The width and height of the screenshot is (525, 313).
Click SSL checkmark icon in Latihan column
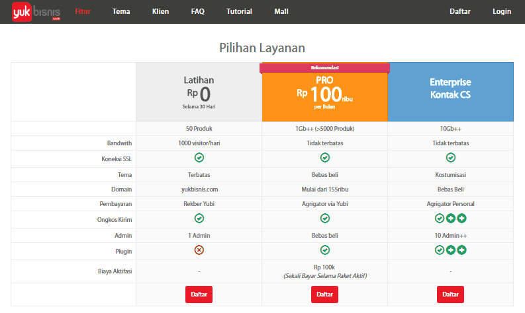[199, 157]
